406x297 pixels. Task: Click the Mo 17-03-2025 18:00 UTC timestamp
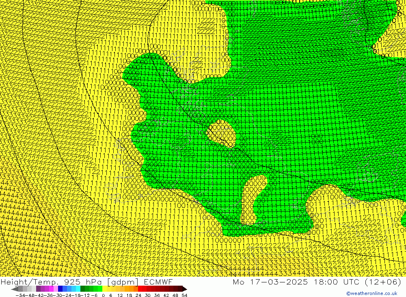coord(317,282)
